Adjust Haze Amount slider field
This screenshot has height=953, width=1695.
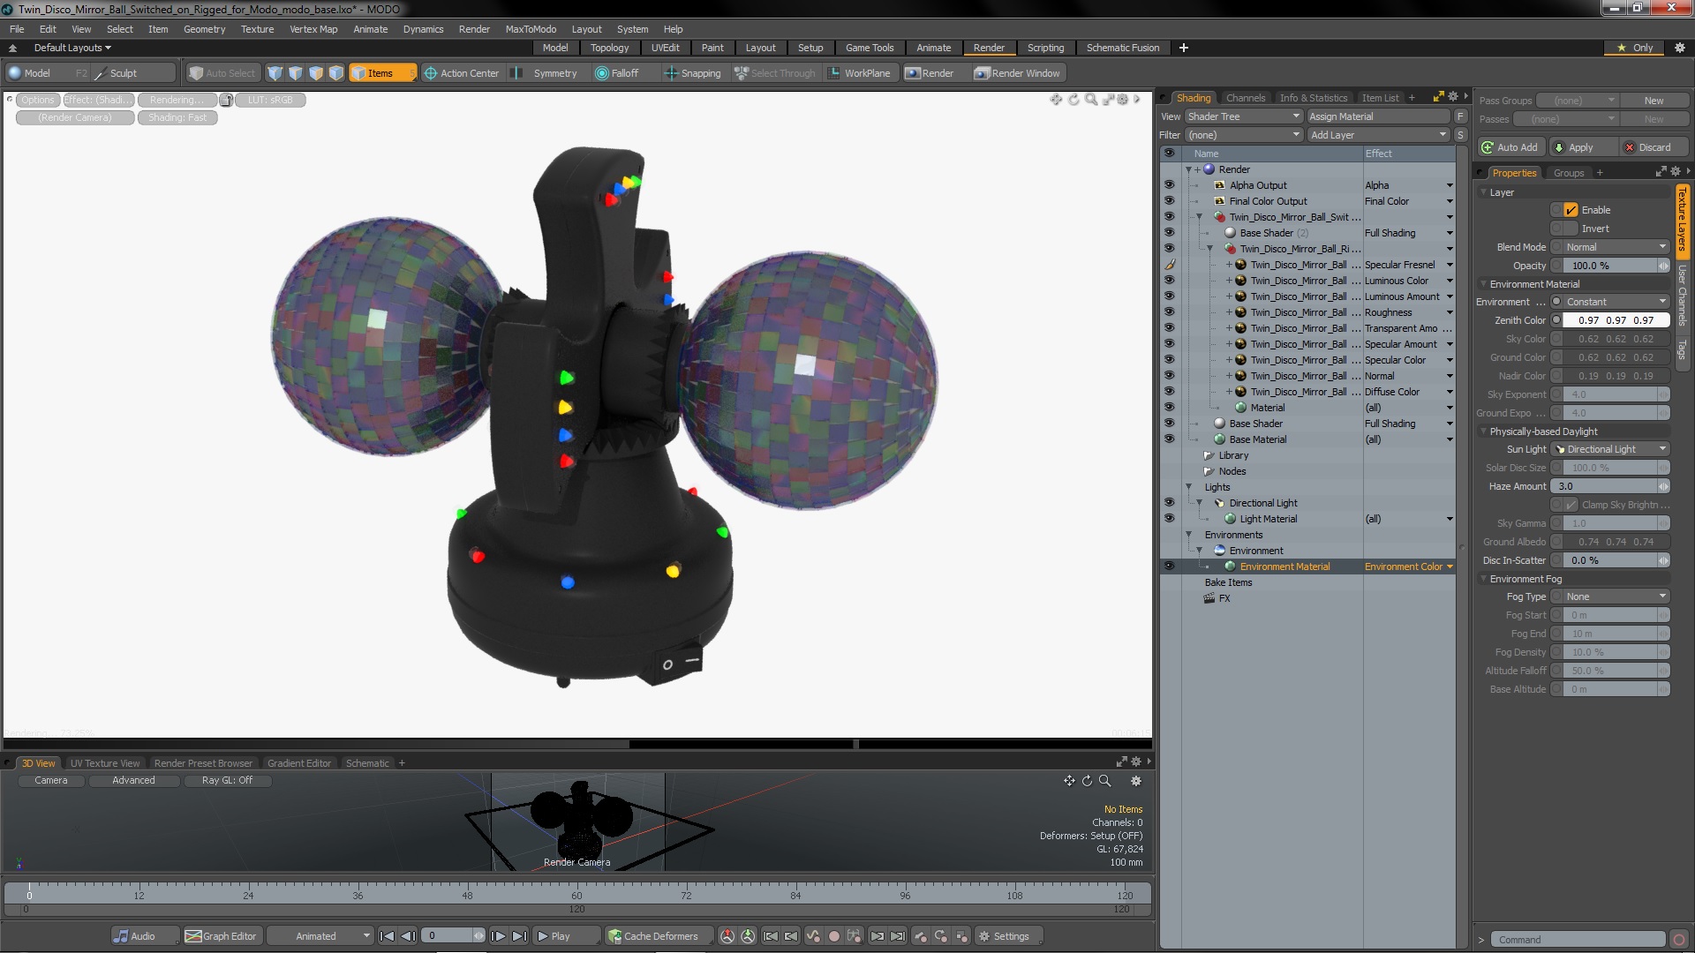click(1610, 486)
